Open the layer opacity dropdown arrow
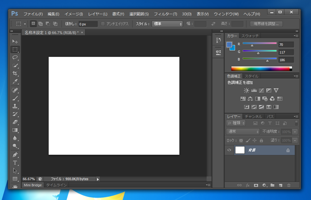Screen dimensions: 311x200 coord(295,132)
